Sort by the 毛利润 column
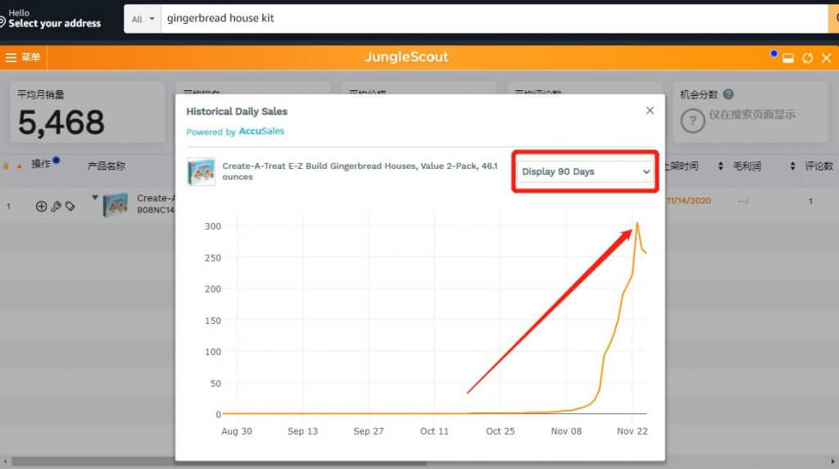This screenshot has height=469, width=839. [792, 166]
